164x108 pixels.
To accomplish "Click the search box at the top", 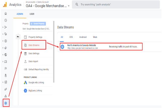I will click(116, 5).
